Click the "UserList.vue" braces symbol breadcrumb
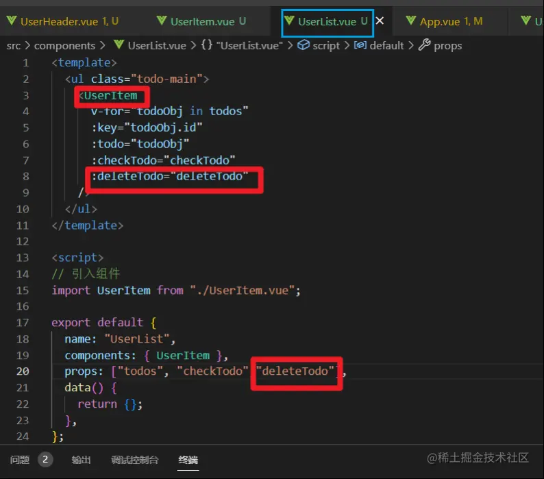The image size is (544, 479). pyautogui.click(x=249, y=45)
